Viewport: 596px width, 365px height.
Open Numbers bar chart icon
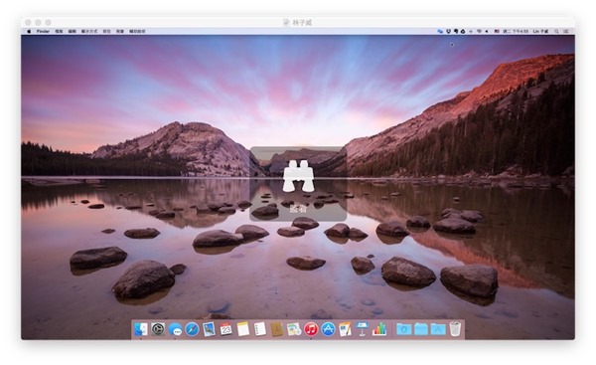tap(379, 329)
